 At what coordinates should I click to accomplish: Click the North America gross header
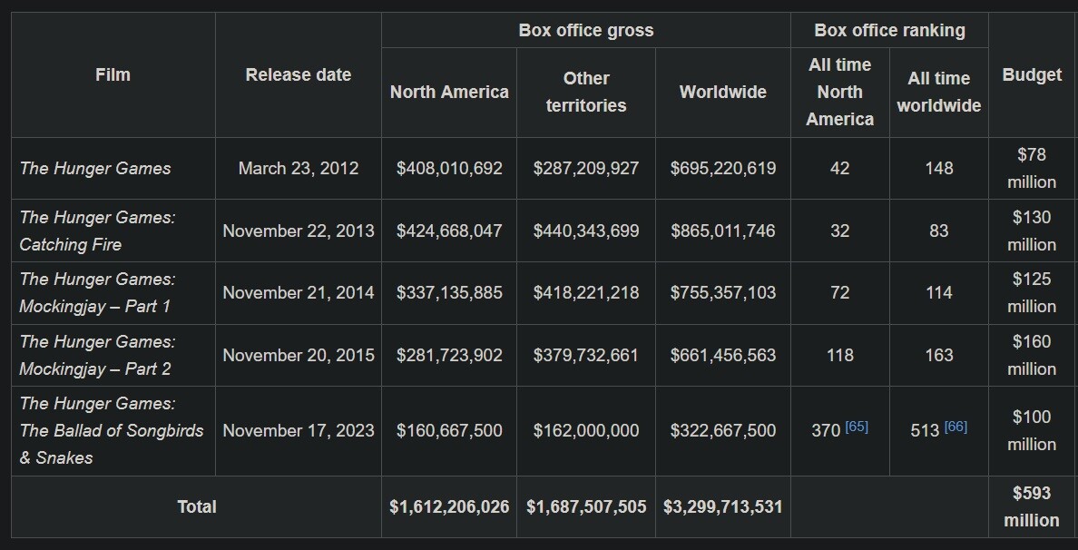tap(449, 92)
